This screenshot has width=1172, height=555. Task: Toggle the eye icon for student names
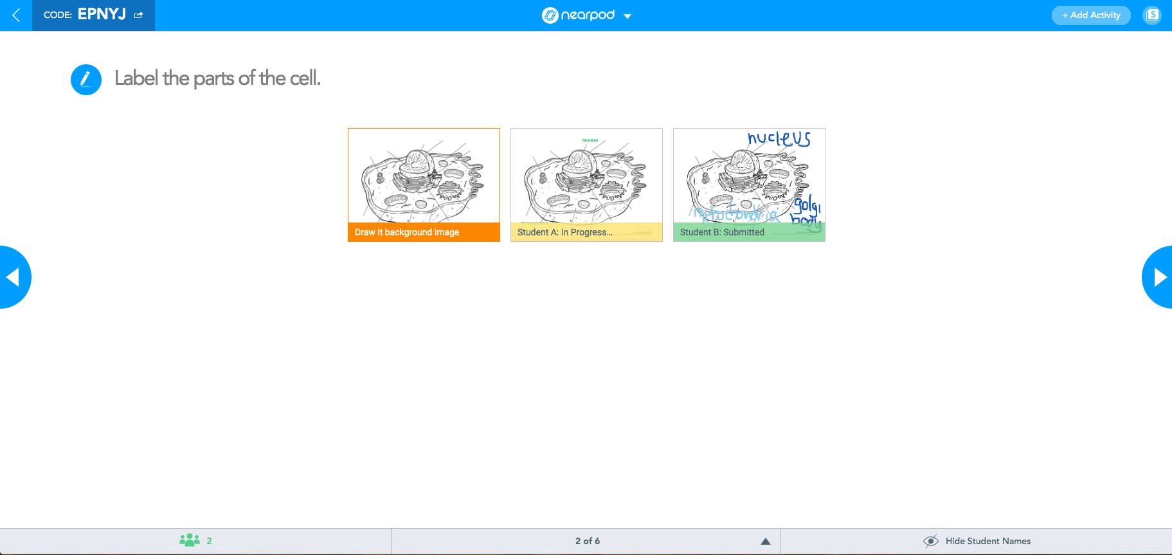930,541
